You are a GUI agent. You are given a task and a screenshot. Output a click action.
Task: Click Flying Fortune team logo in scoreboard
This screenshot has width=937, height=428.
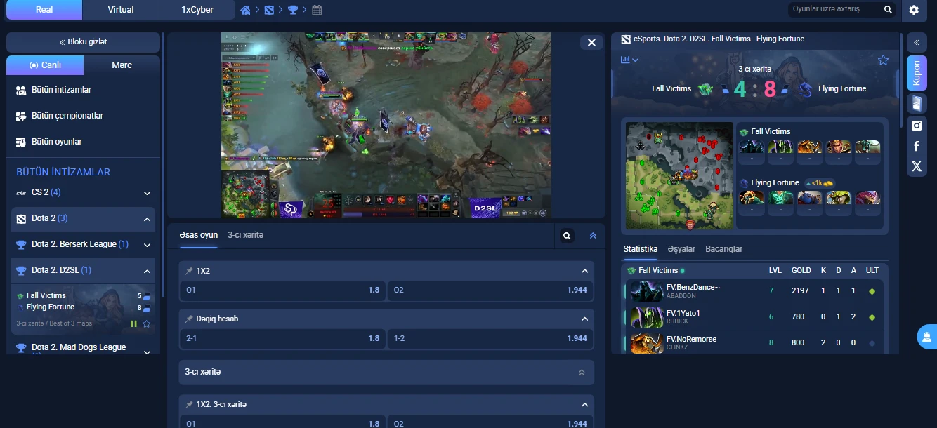click(806, 89)
